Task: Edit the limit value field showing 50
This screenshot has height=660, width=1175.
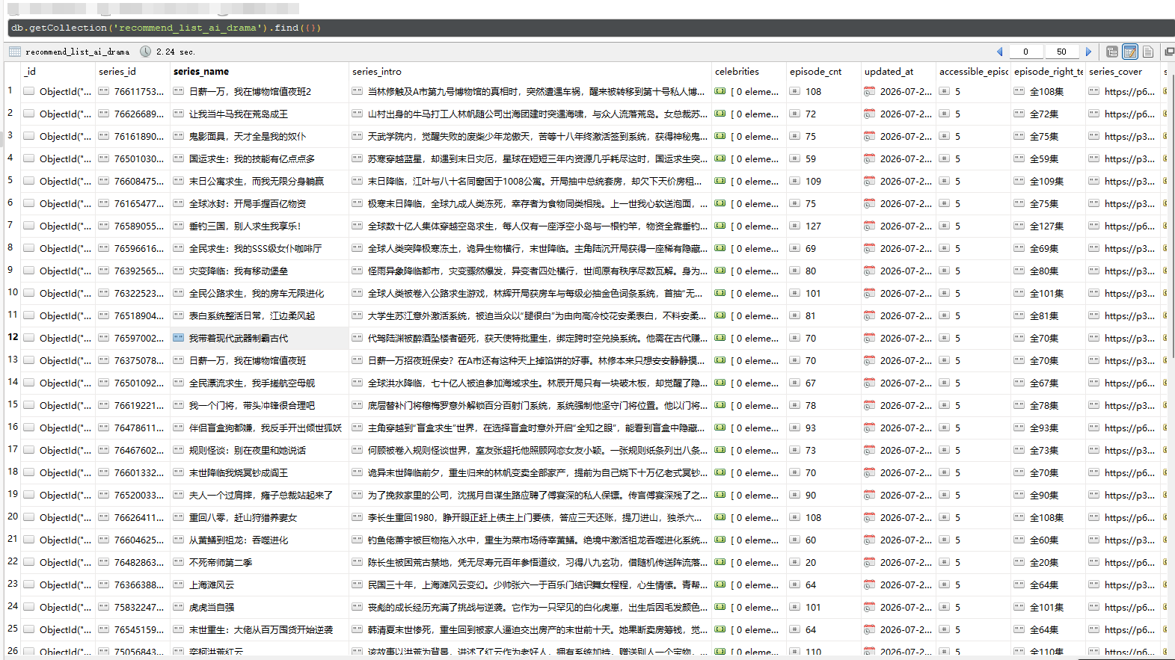Action: pyautogui.click(x=1061, y=52)
